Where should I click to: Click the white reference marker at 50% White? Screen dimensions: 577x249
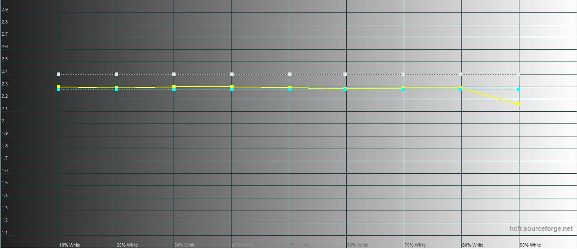[x=290, y=74]
